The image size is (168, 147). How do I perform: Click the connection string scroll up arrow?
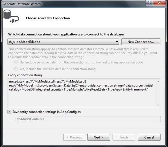click(x=158, y=82)
